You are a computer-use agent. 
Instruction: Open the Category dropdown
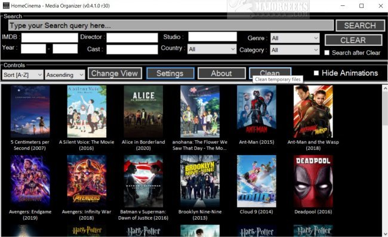tap(295, 50)
